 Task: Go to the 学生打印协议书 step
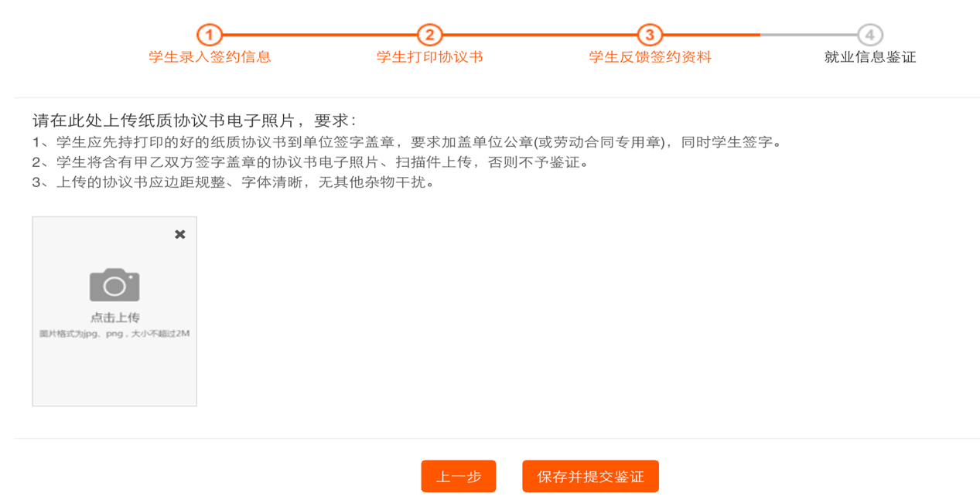(x=429, y=57)
